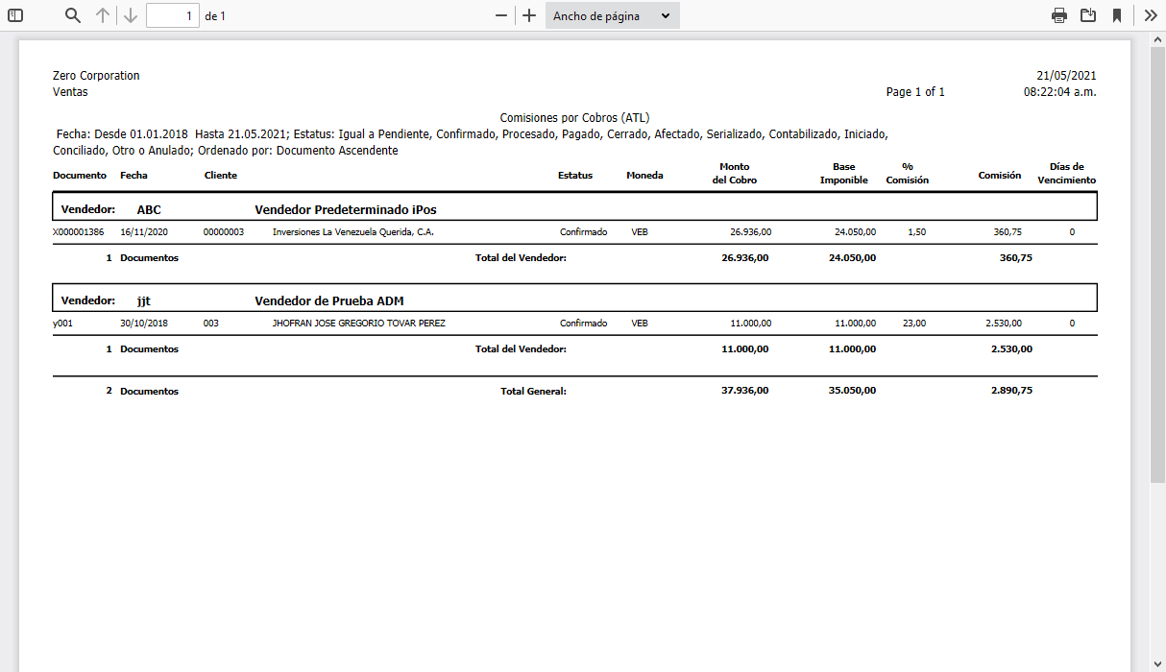The height and width of the screenshot is (672, 1166).
Task: Click the 'Page 1 of 1' label
Action: coord(914,91)
